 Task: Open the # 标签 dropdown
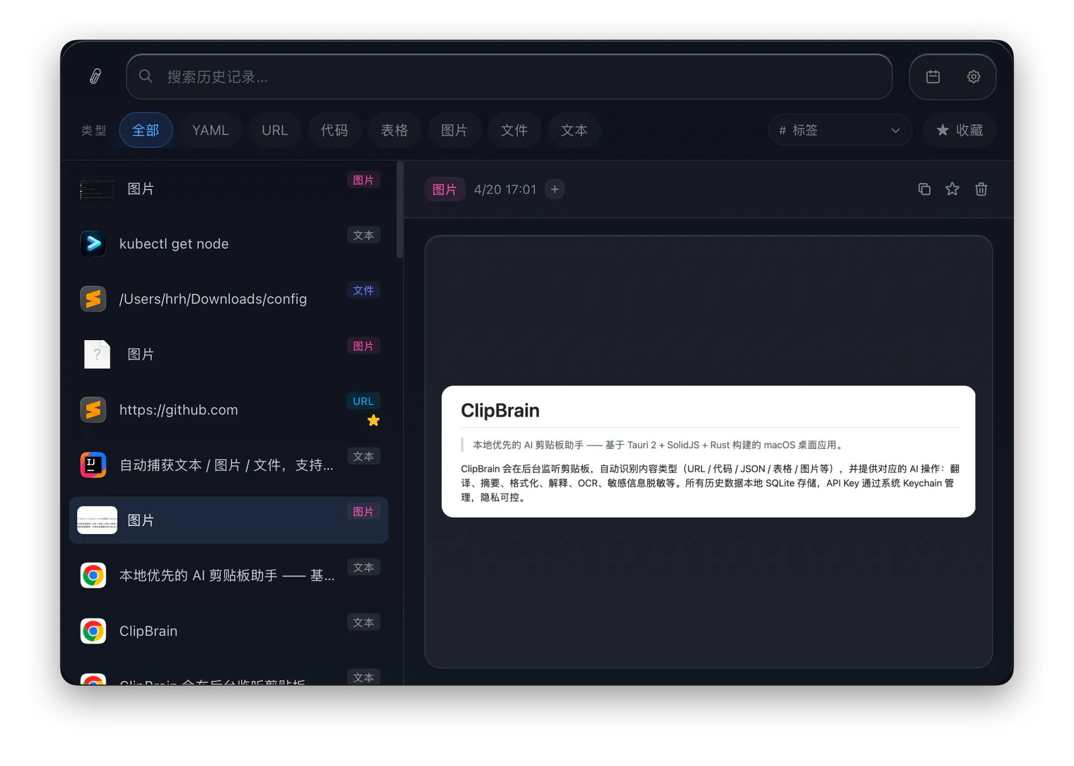tap(840, 130)
